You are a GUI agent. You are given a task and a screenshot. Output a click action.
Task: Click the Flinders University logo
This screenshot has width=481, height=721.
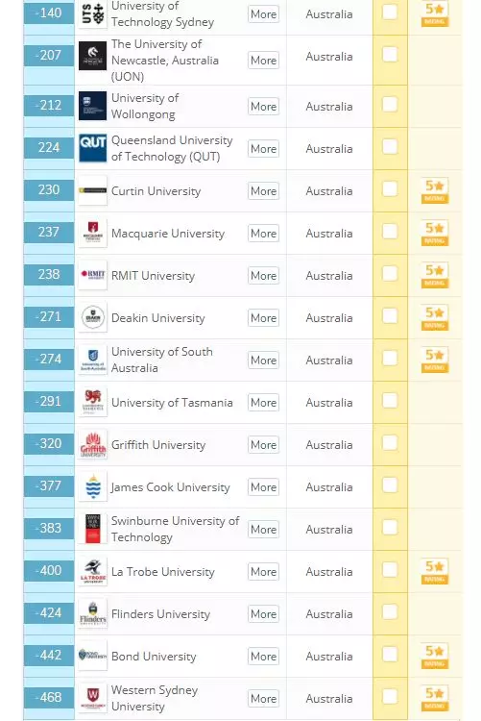(x=93, y=614)
